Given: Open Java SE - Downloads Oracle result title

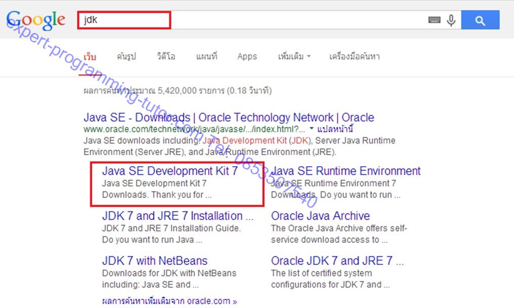Looking at the screenshot, I should pos(229,118).
